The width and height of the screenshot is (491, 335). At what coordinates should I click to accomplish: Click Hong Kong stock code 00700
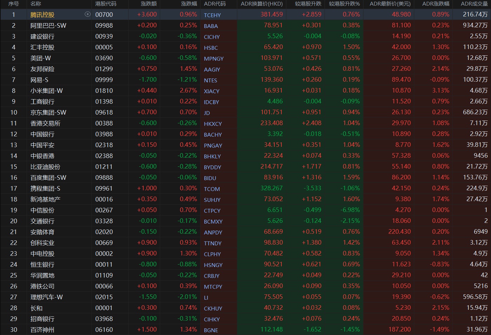(x=104, y=15)
